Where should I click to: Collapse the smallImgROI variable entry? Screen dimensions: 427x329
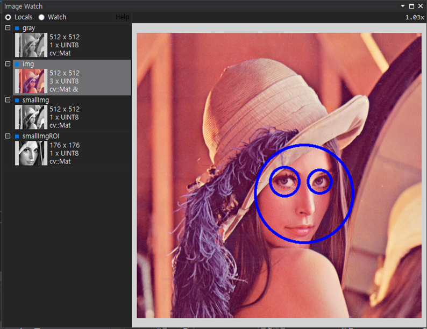point(8,136)
